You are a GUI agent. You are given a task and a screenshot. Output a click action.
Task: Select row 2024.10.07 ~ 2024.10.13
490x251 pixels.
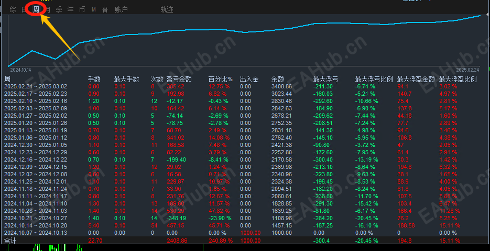click(x=245, y=233)
